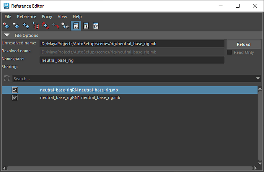Click the horizontal scrollbar right arrow
Viewport: 264px width, 172px height.
click(x=256, y=168)
